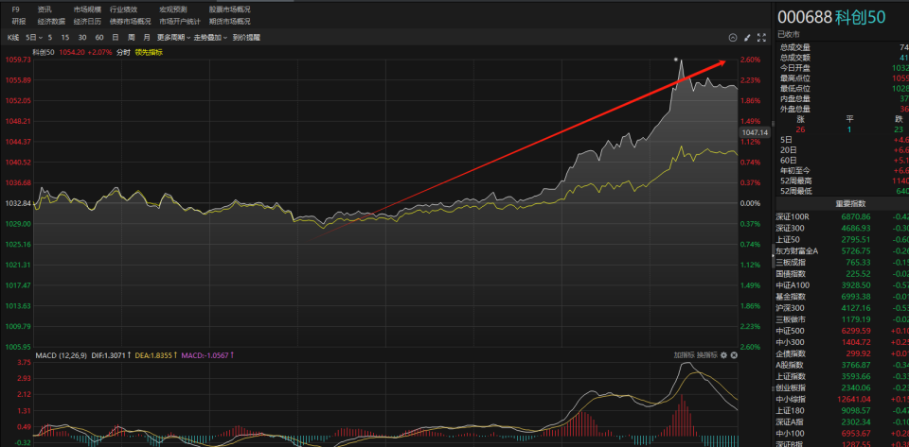The height and width of the screenshot is (447, 909).
Task: Open the 股票市场概况 menu
Action: point(230,9)
